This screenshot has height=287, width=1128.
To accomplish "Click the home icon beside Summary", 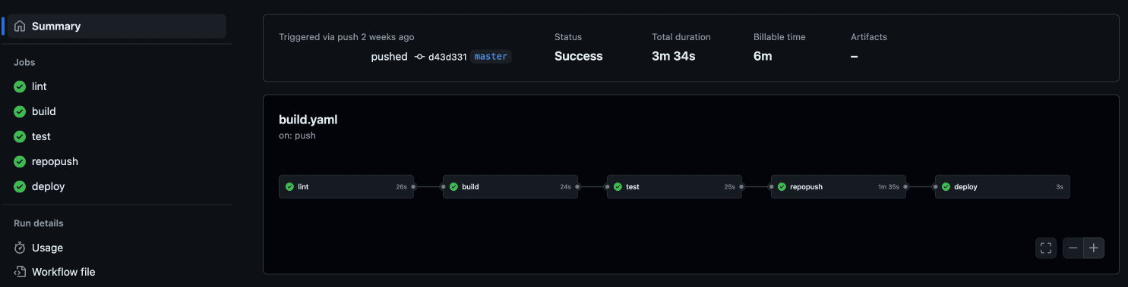I will tap(20, 26).
